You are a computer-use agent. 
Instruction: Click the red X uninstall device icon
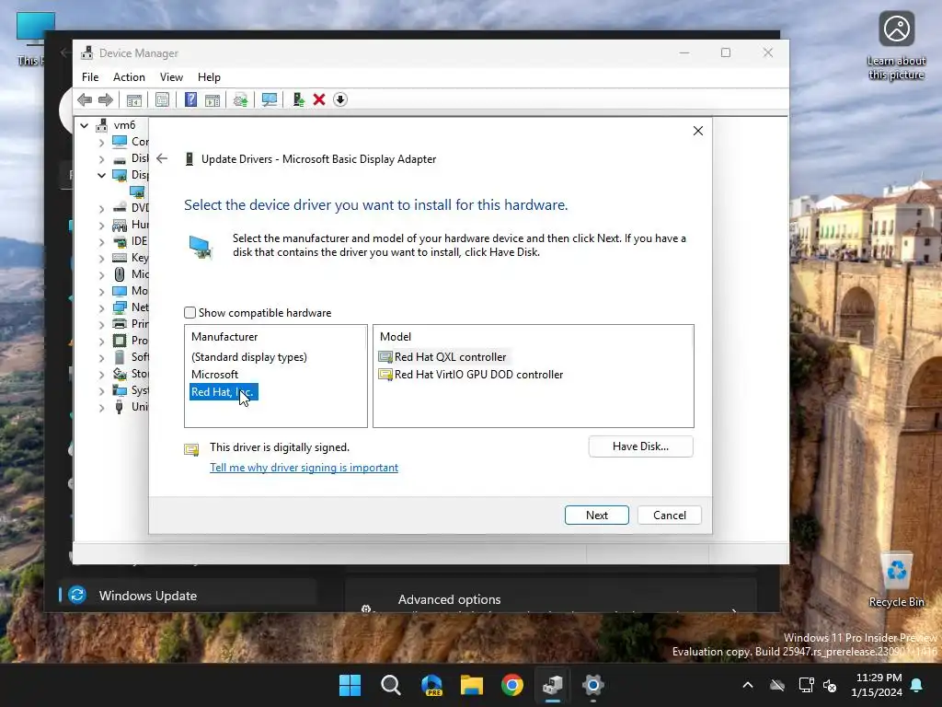point(319,99)
